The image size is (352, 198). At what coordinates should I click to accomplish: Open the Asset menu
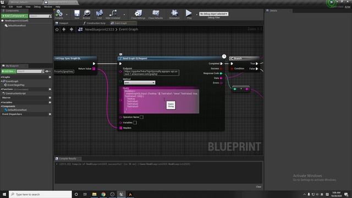coord(19,7)
